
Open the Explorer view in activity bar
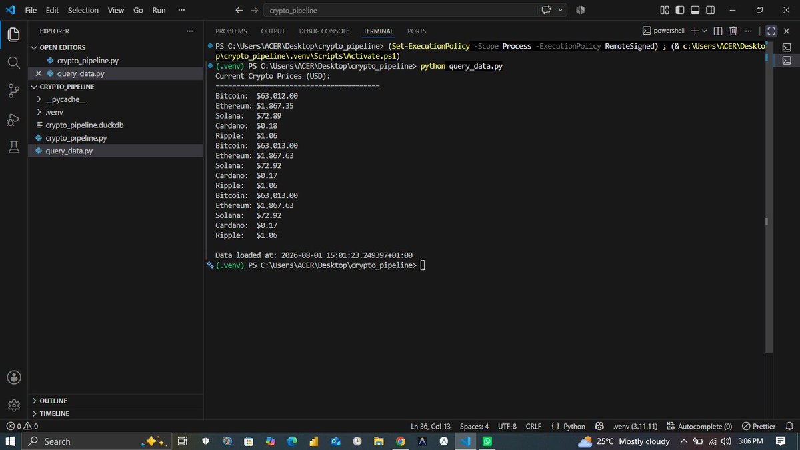[13, 33]
